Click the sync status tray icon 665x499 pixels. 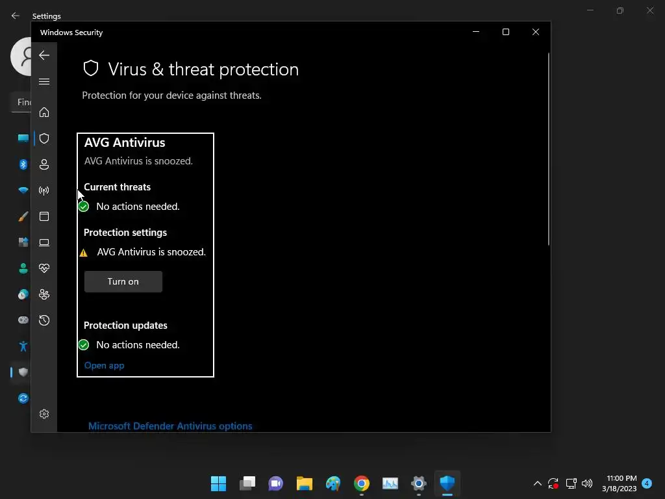tap(553, 483)
